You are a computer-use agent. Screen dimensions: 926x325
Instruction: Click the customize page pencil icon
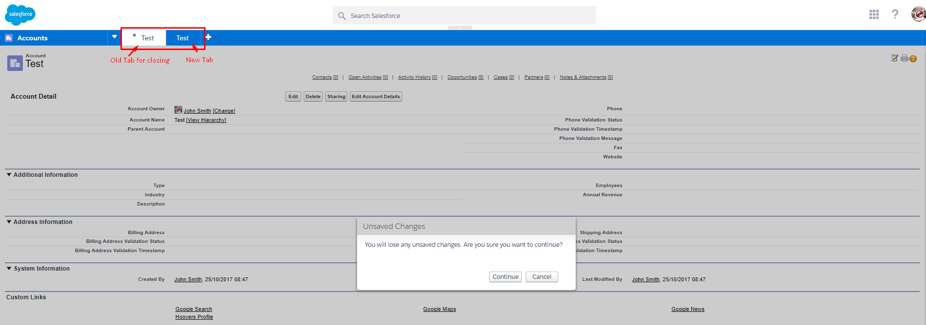pyautogui.click(x=895, y=58)
